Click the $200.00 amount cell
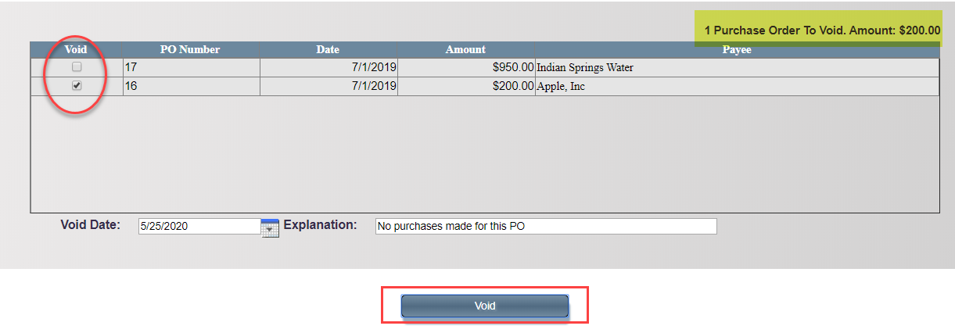Viewport: 955px width, 333px height. point(513,86)
